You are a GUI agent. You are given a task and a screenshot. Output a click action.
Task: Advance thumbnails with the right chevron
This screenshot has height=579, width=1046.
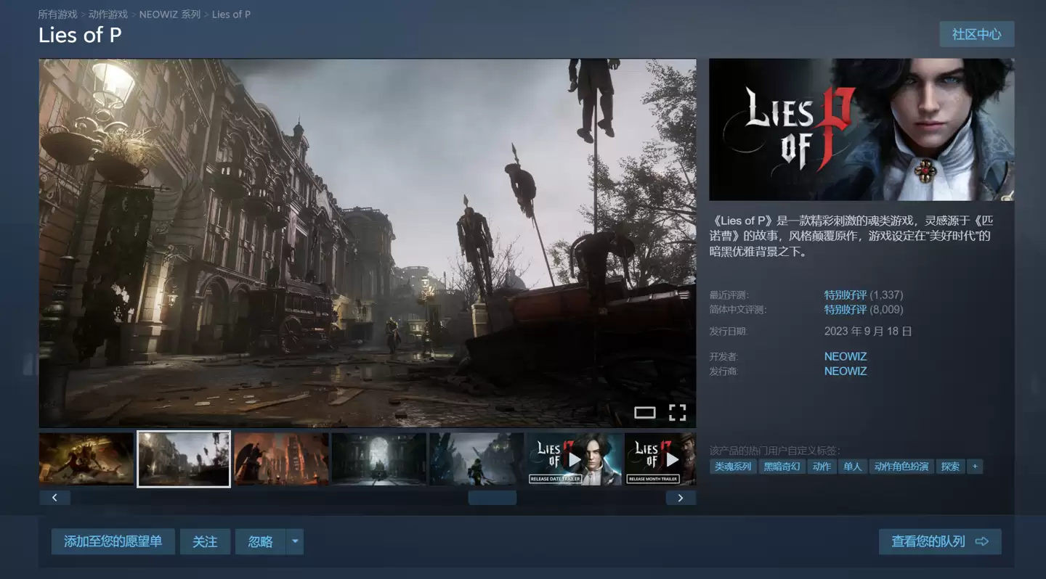coord(681,497)
